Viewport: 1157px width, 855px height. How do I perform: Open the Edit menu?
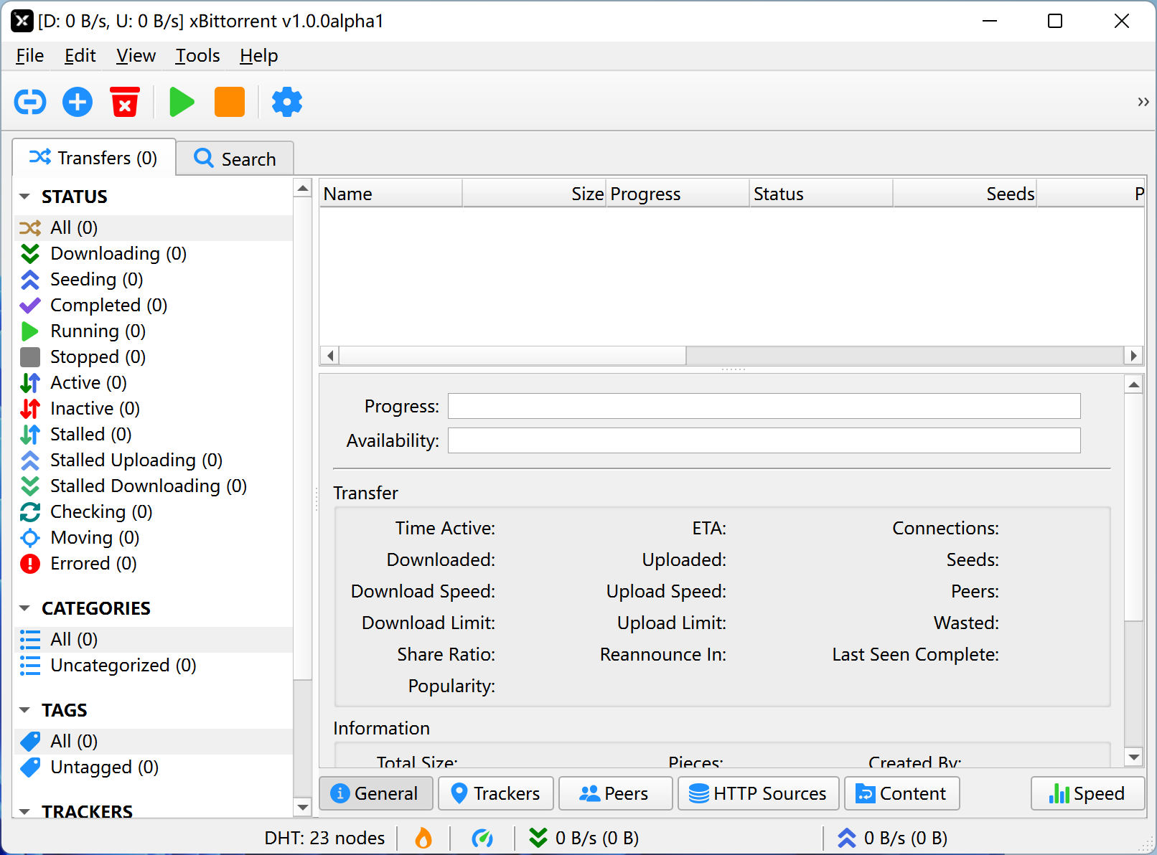[x=80, y=56]
